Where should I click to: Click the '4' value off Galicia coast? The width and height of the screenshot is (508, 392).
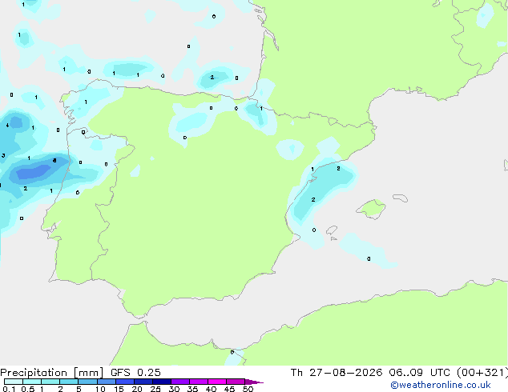7,125
